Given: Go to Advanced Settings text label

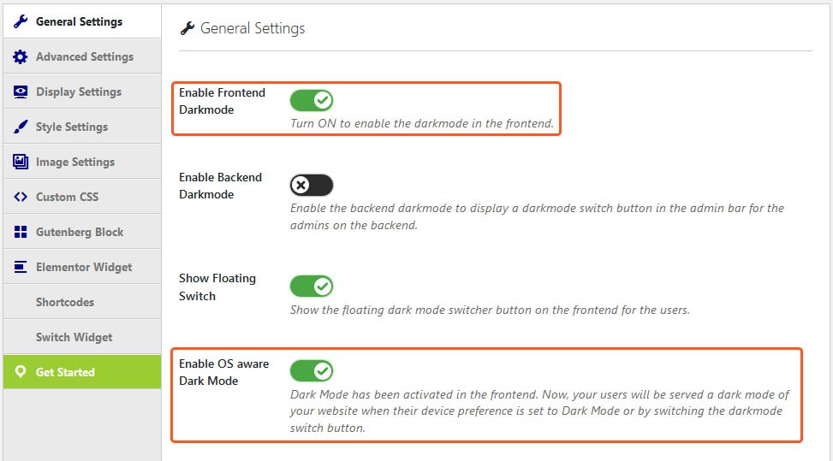Looking at the screenshot, I should 85,56.
